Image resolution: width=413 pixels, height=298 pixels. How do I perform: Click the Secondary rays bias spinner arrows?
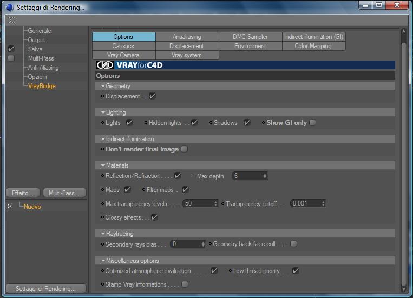point(203,244)
